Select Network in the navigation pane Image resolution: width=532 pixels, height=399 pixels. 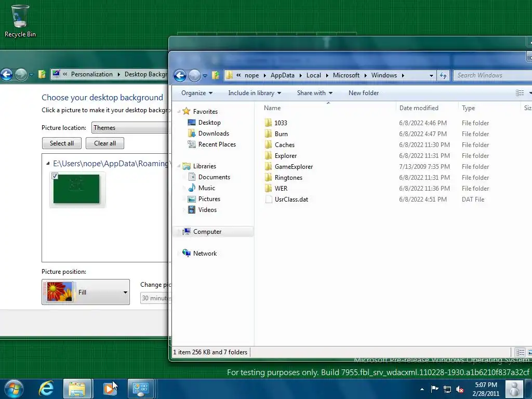click(205, 254)
